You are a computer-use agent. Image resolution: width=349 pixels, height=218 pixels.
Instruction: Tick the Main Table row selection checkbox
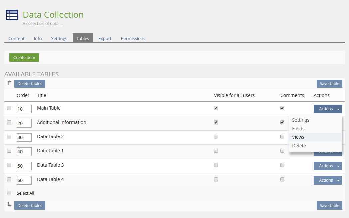[9, 108]
